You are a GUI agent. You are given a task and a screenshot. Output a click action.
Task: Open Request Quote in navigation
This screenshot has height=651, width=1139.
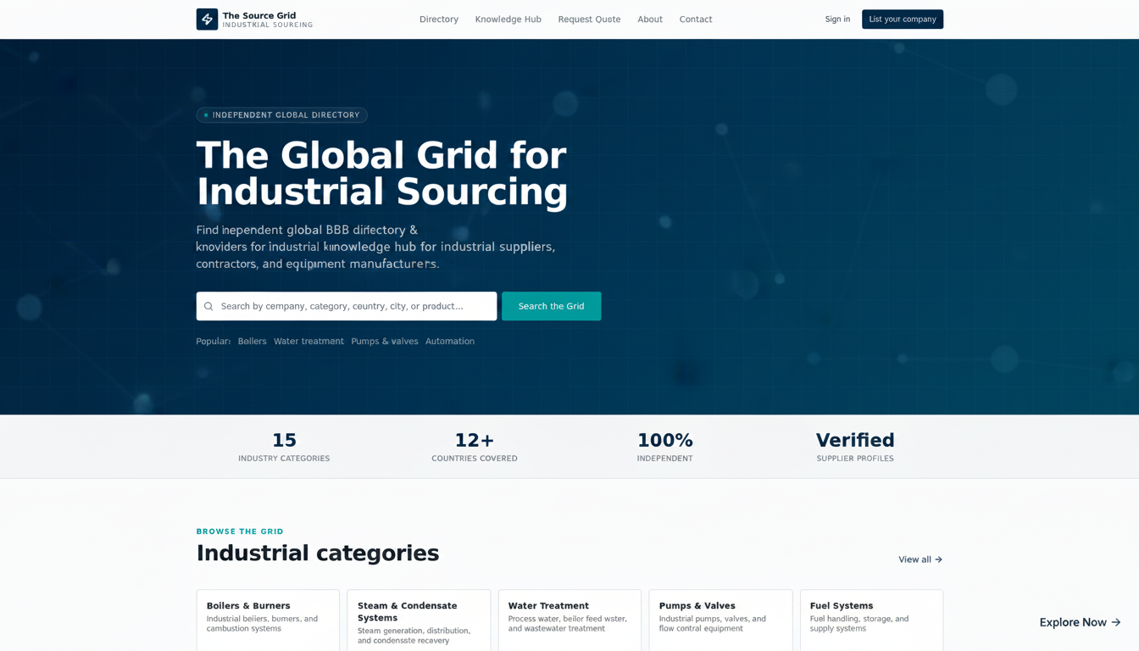click(589, 19)
